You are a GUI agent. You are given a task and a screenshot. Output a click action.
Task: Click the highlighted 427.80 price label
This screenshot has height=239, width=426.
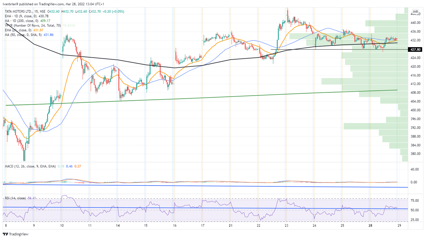(415, 50)
